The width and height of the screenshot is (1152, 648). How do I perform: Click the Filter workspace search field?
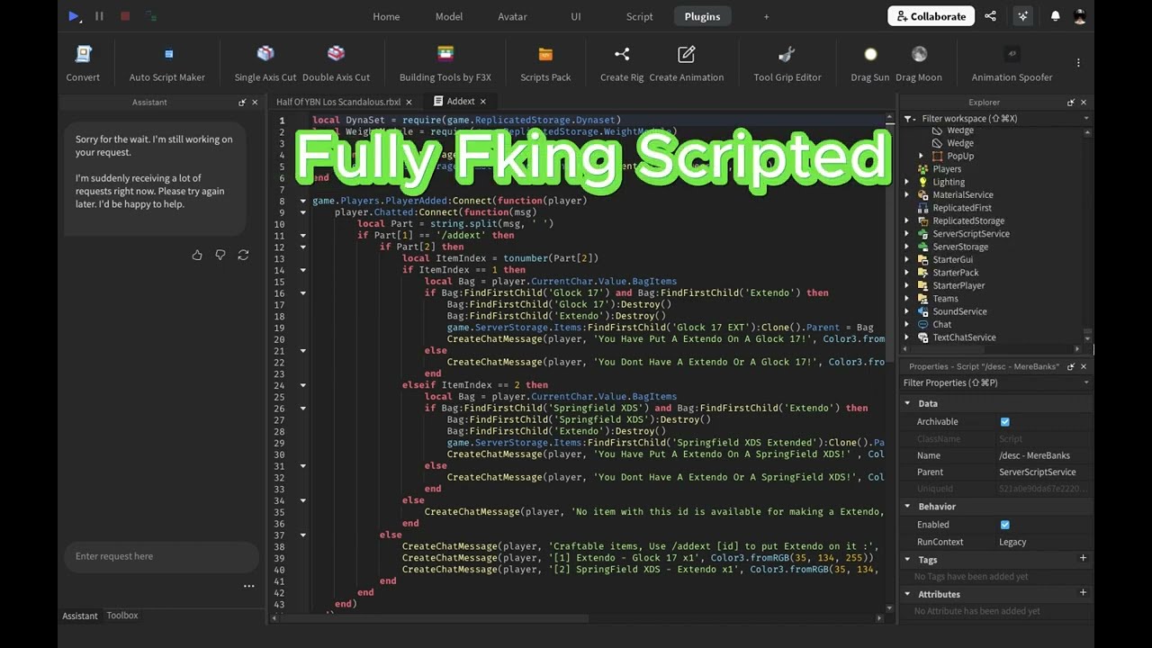click(x=996, y=119)
